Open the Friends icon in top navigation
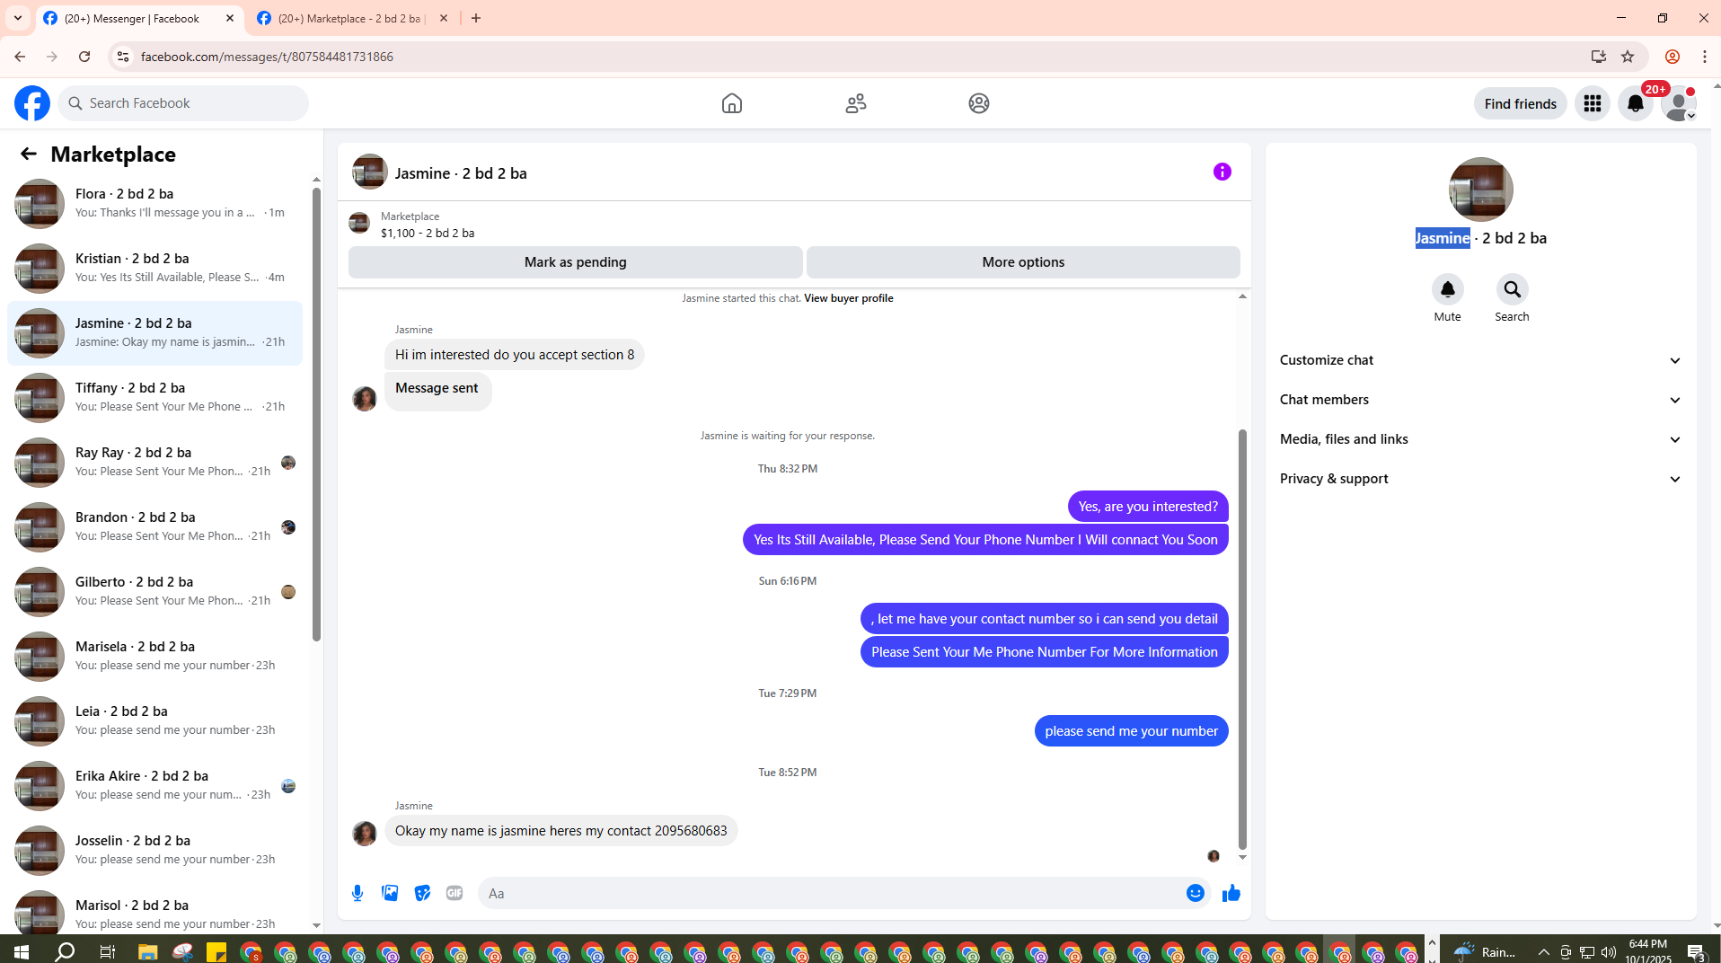 coord(856,103)
